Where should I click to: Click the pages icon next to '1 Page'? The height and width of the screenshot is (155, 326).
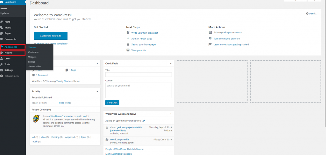point(67,70)
